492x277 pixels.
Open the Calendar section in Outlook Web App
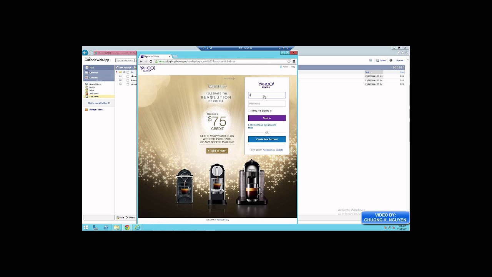[x=99, y=72]
